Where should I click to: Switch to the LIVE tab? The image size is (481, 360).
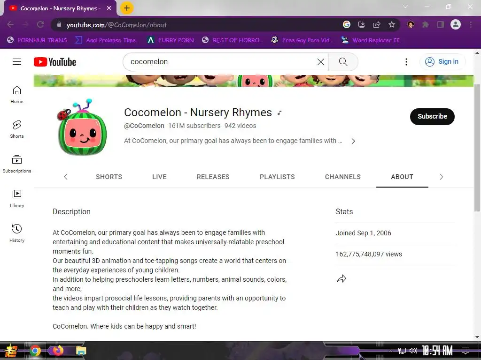coord(159,177)
